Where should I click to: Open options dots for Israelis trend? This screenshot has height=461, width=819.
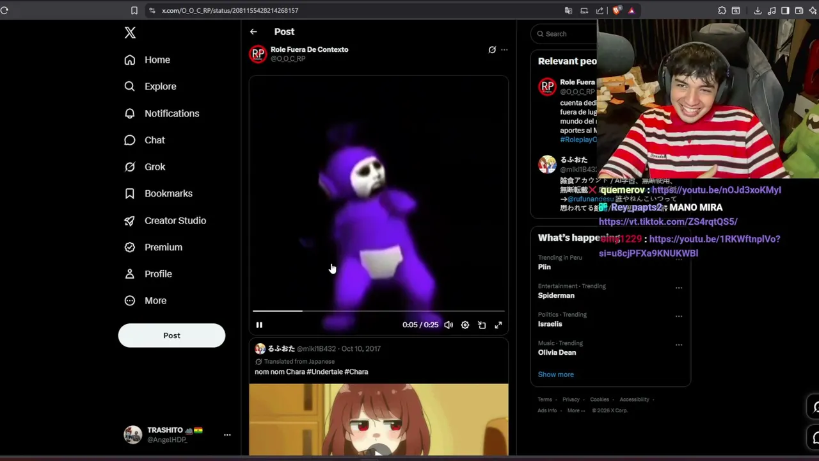point(679,316)
